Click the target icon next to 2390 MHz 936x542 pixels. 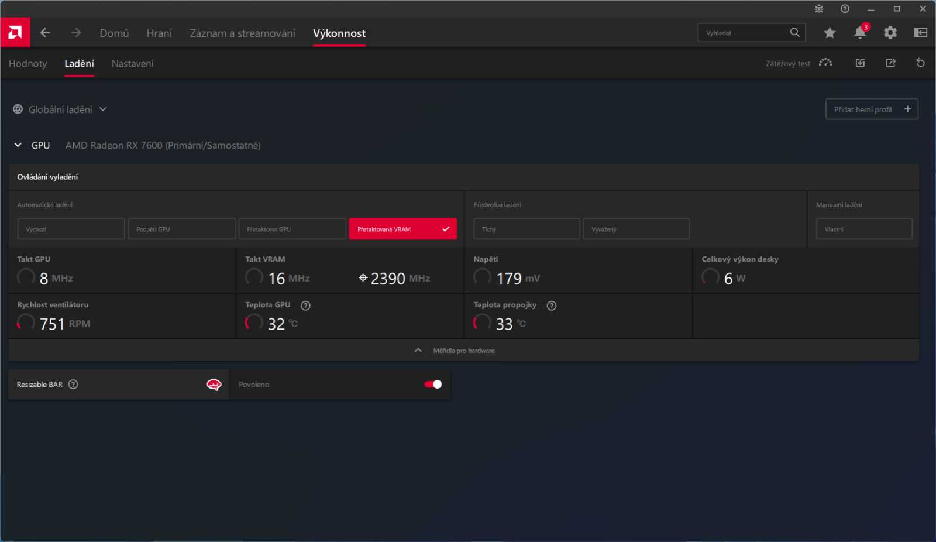tap(363, 278)
